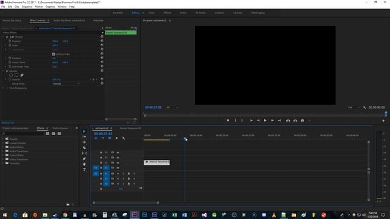The height and width of the screenshot is (219, 390).
Task: Add a marker in the timeline
Action: point(116,138)
